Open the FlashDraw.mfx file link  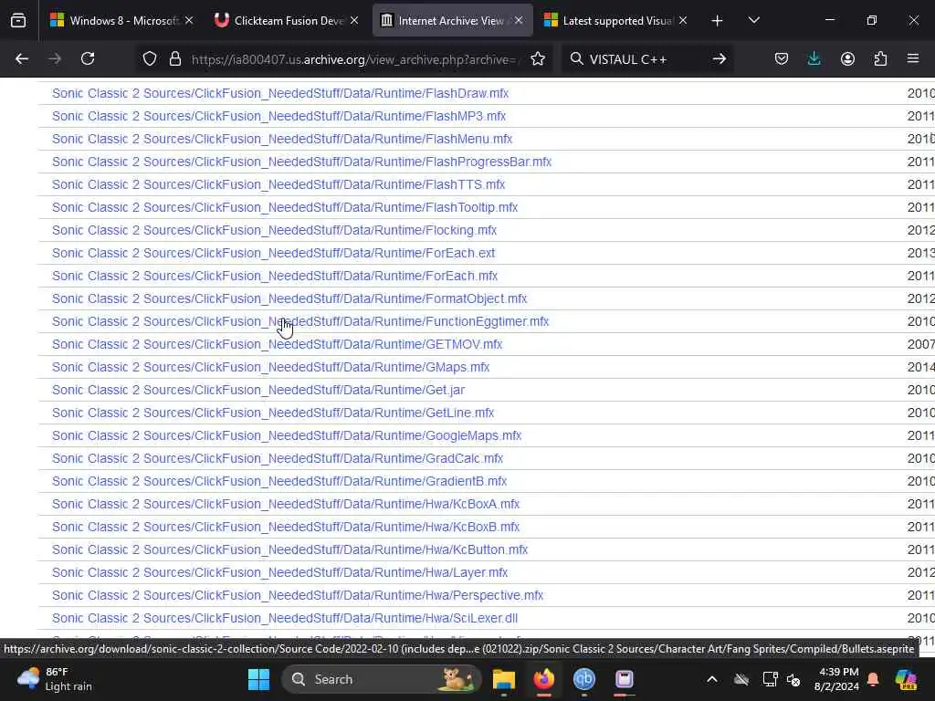tap(280, 94)
